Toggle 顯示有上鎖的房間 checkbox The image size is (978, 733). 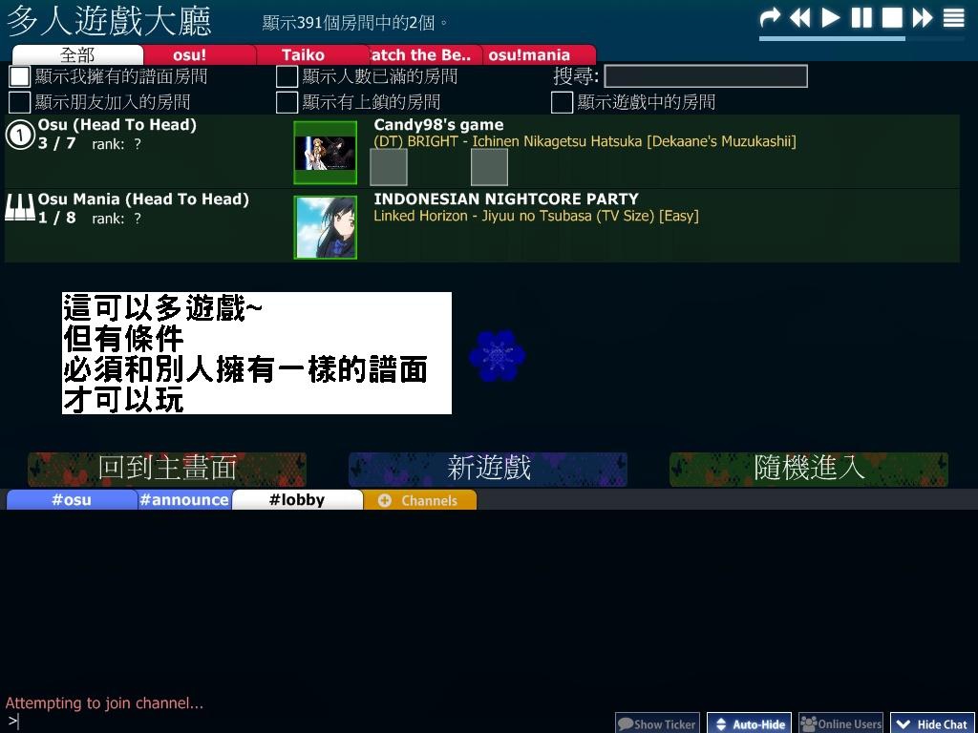(287, 102)
